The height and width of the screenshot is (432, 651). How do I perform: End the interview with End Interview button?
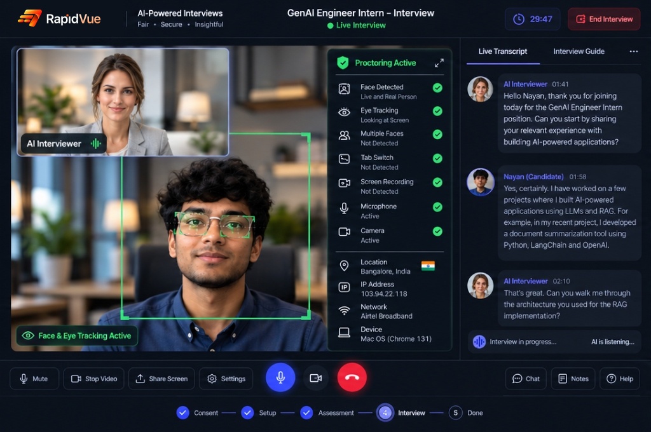pyautogui.click(x=604, y=19)
